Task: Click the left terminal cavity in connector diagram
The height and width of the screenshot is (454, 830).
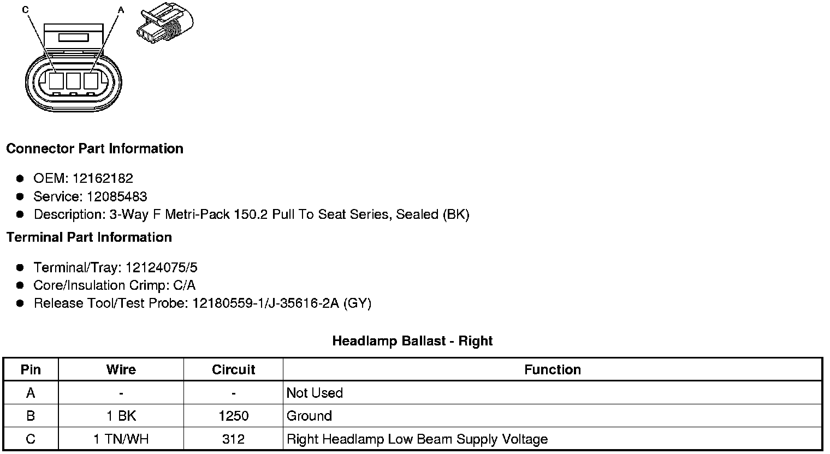Action: click(56, 81)
